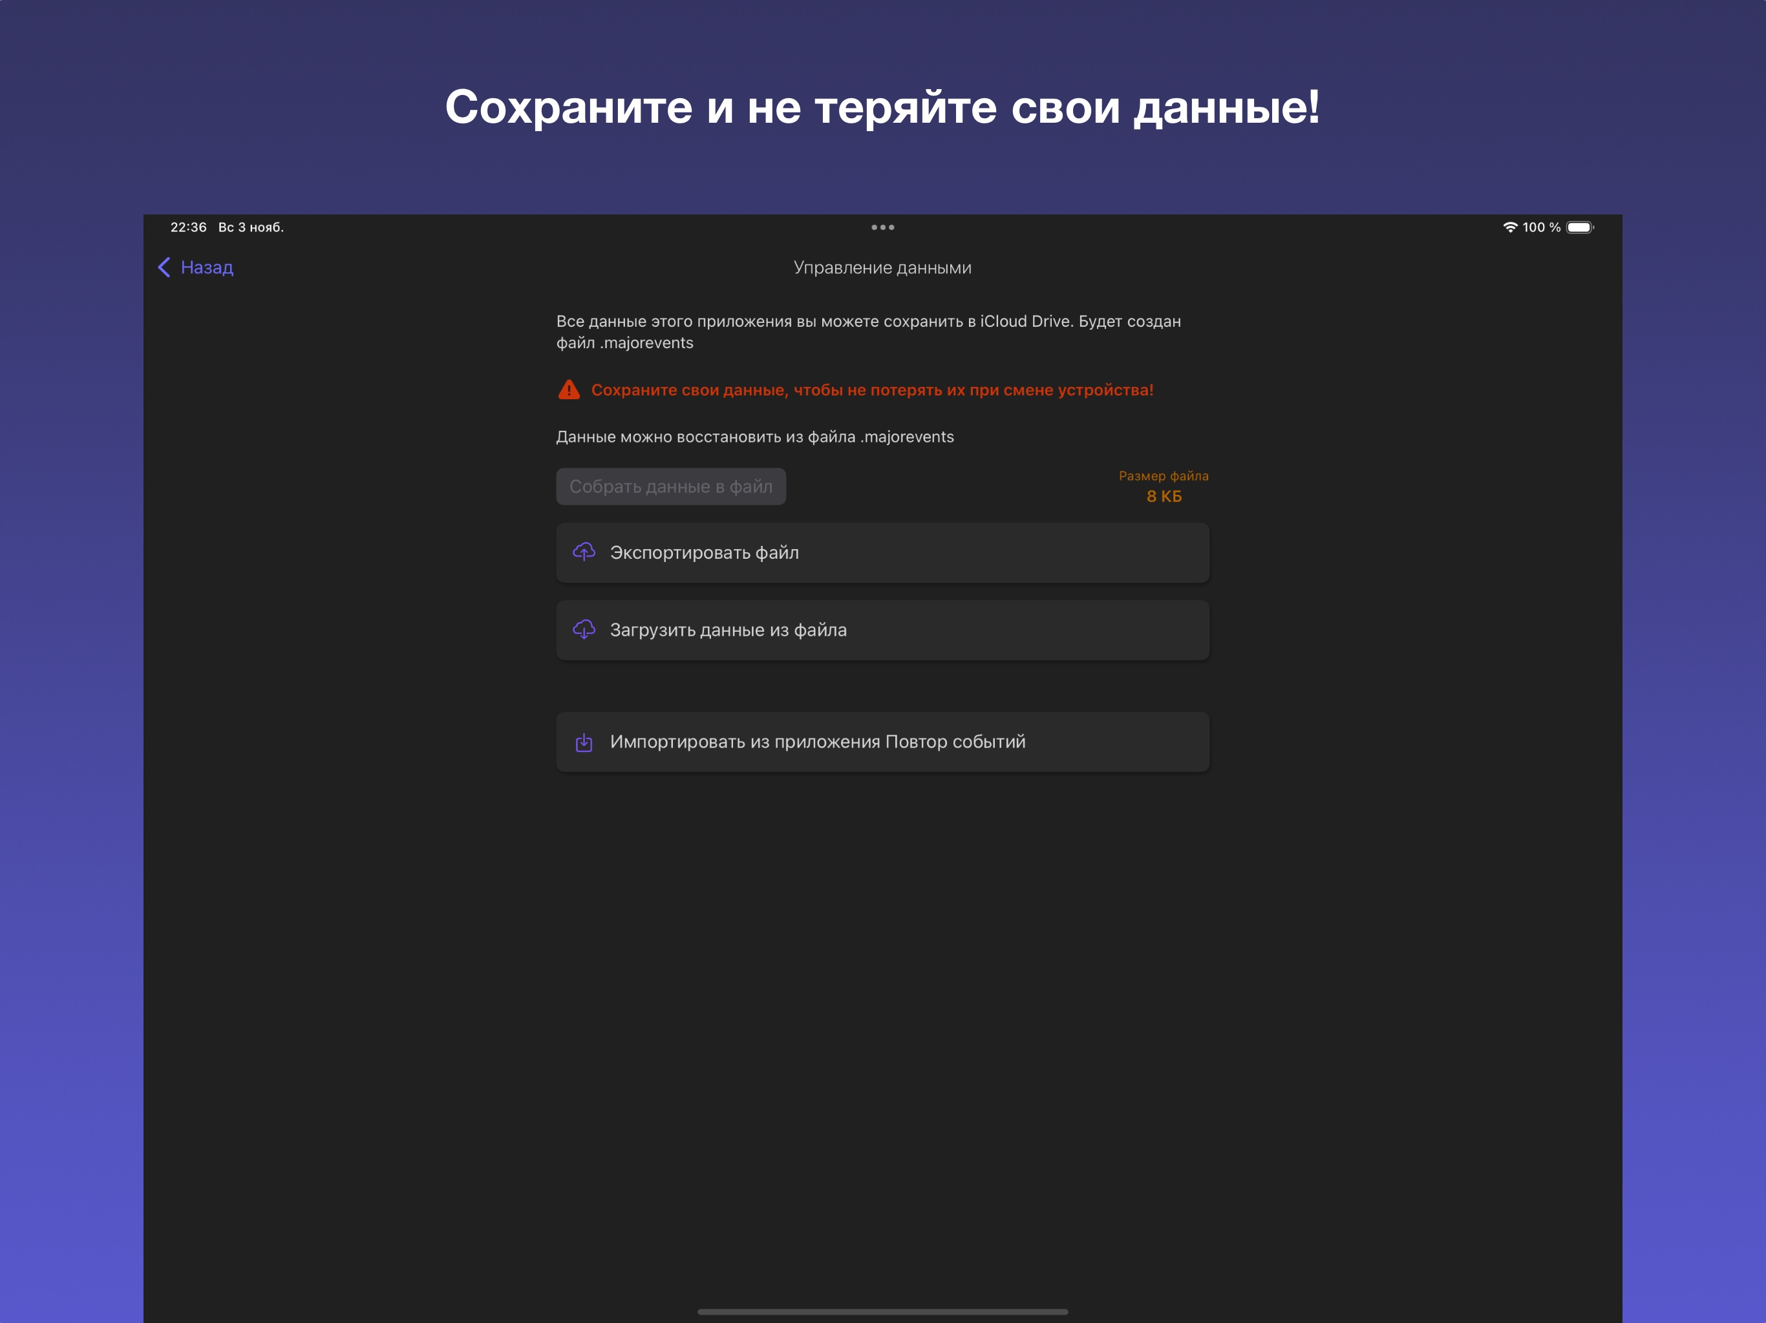Tap Импортировать из приложения Повтор событий
Viewport: 1766px width, 1323px height.
point(882,742)
